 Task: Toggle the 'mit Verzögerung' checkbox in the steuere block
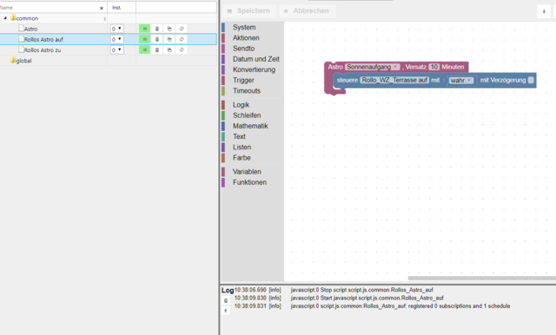coord(531,80)
